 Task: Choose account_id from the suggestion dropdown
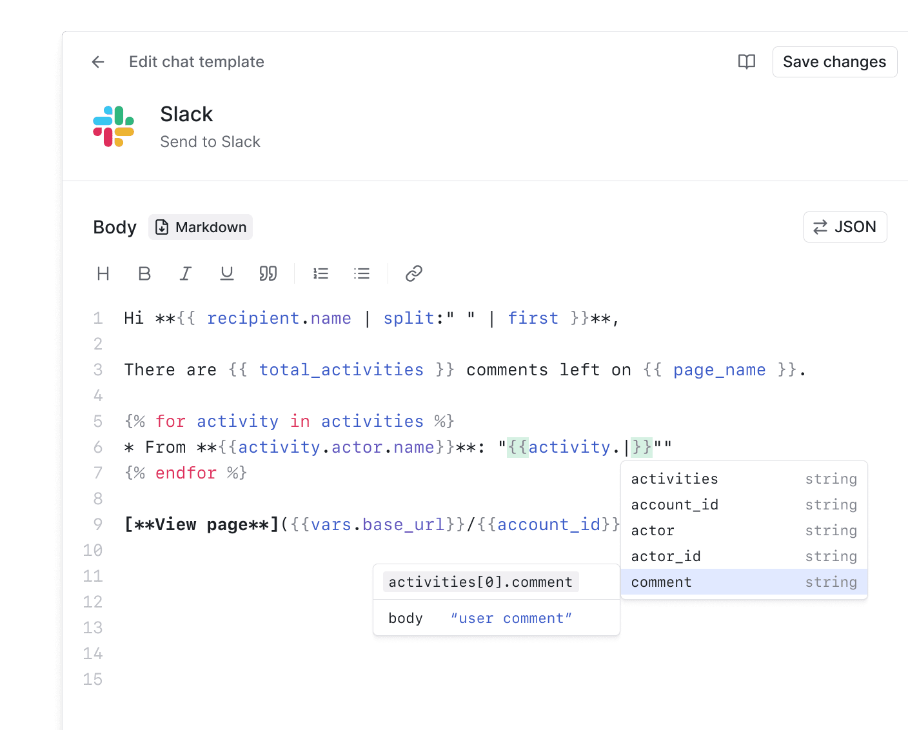[675, 504]
